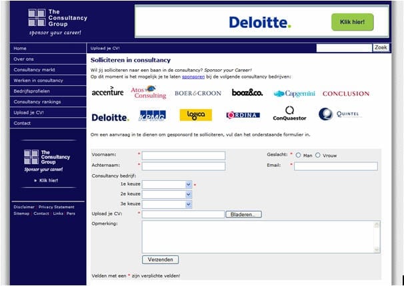Open the Contact sidebar menu item
This screenshot has width=404, height=286.
click(48, 123)
